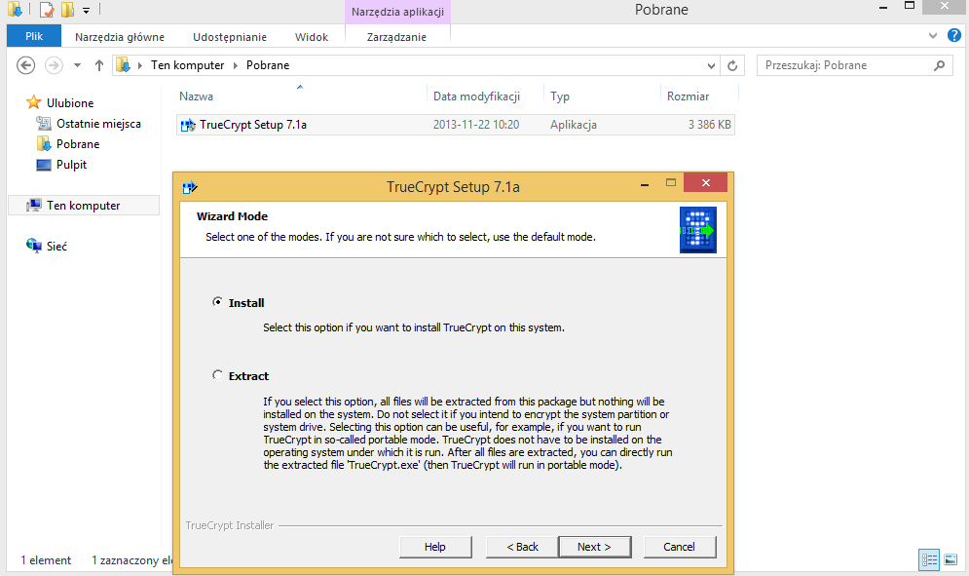Click the Pulpit desktop icon
The image size is (969, 576).
(x=43, y=165)
